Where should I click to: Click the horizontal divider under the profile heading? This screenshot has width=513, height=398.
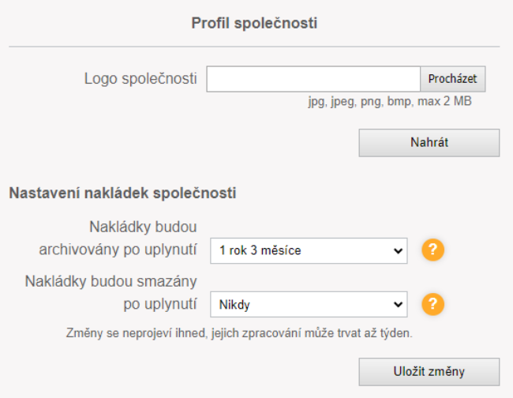pos(254,47)
